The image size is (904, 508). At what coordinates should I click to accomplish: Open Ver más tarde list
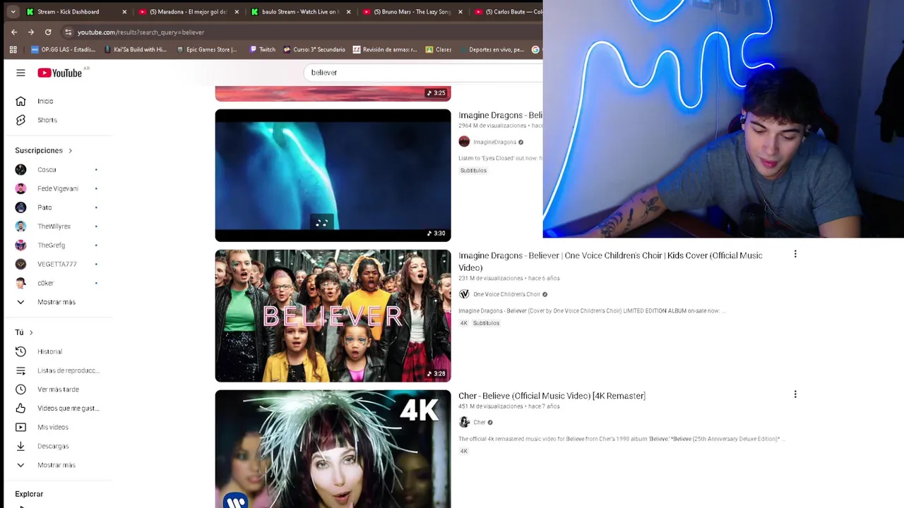coord(56,389)
